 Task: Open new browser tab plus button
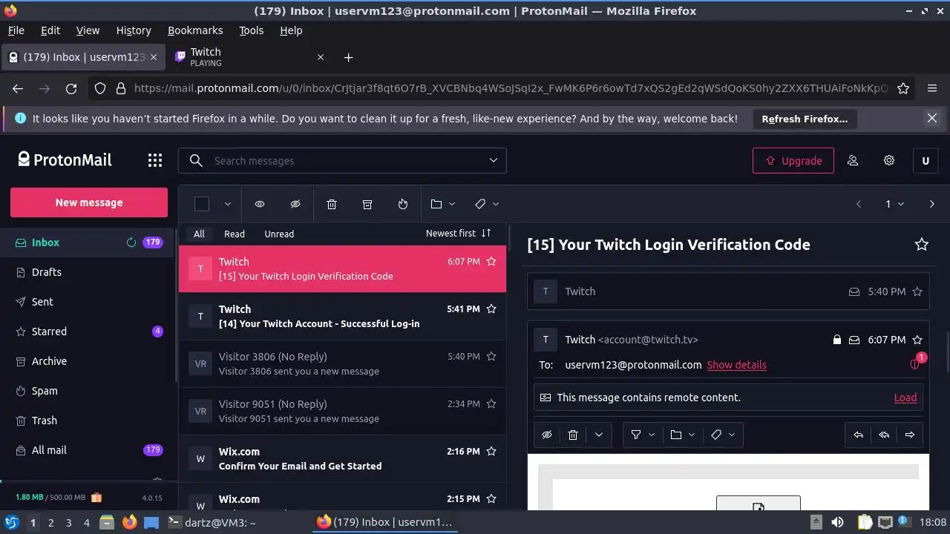[x=348, y=57]
